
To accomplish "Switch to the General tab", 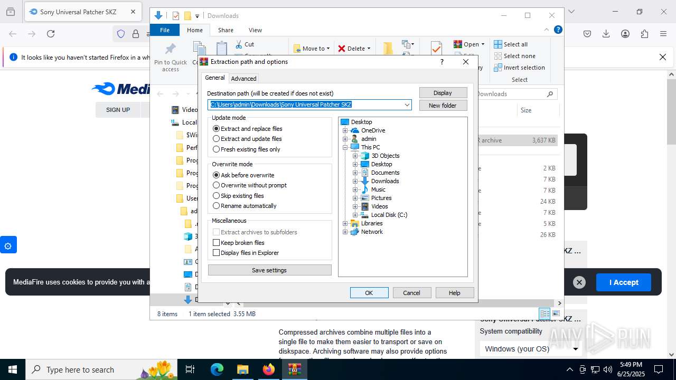I will 215,78.
